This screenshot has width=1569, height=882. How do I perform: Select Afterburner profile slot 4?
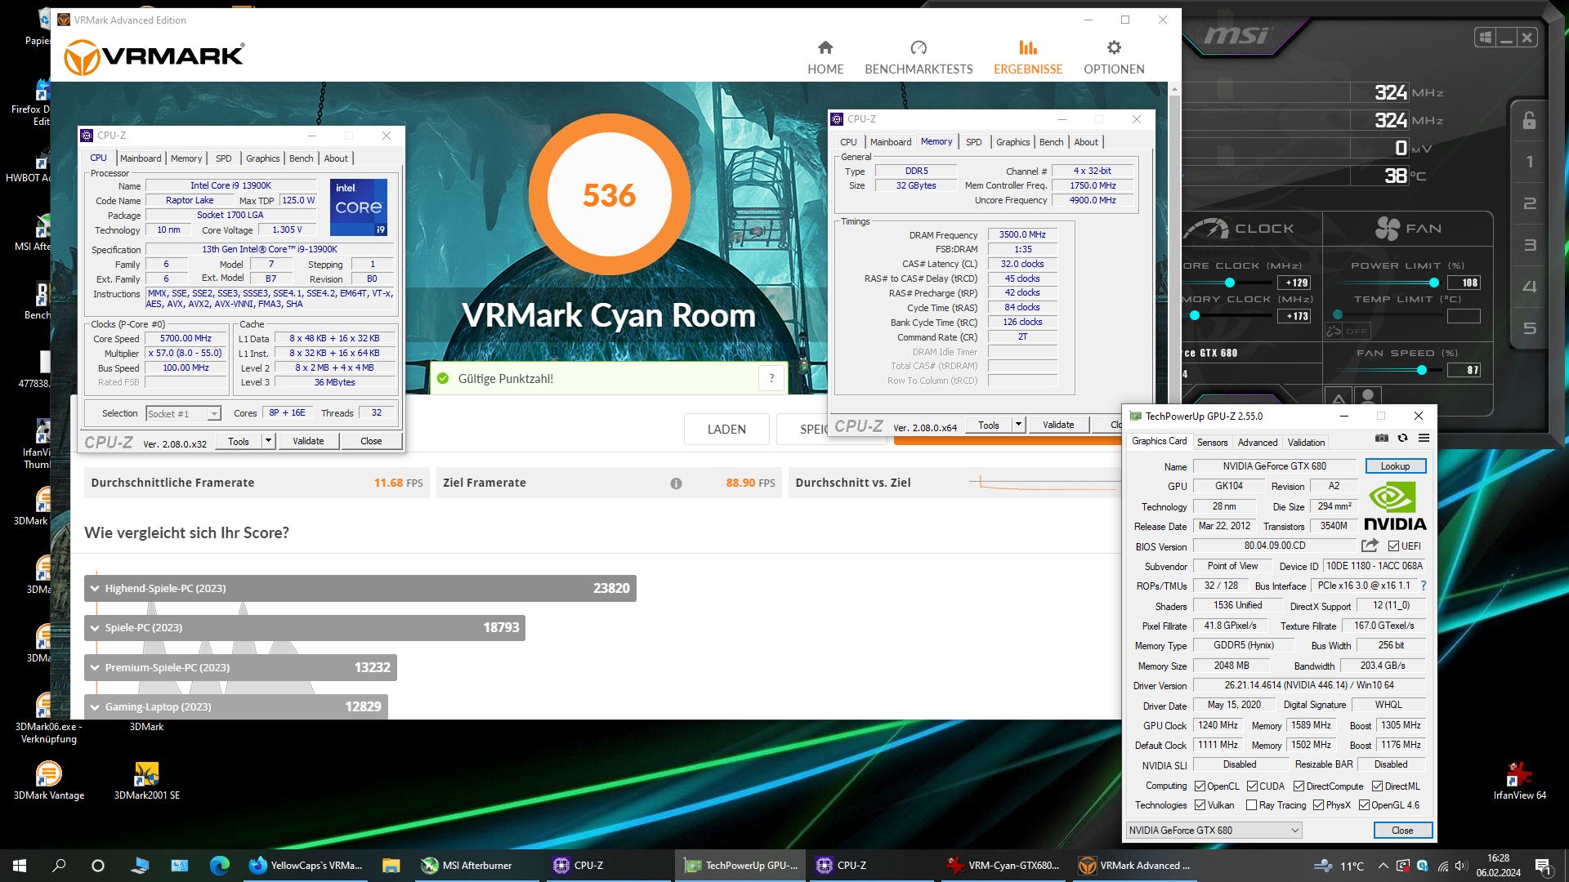tap(1530, 287)
